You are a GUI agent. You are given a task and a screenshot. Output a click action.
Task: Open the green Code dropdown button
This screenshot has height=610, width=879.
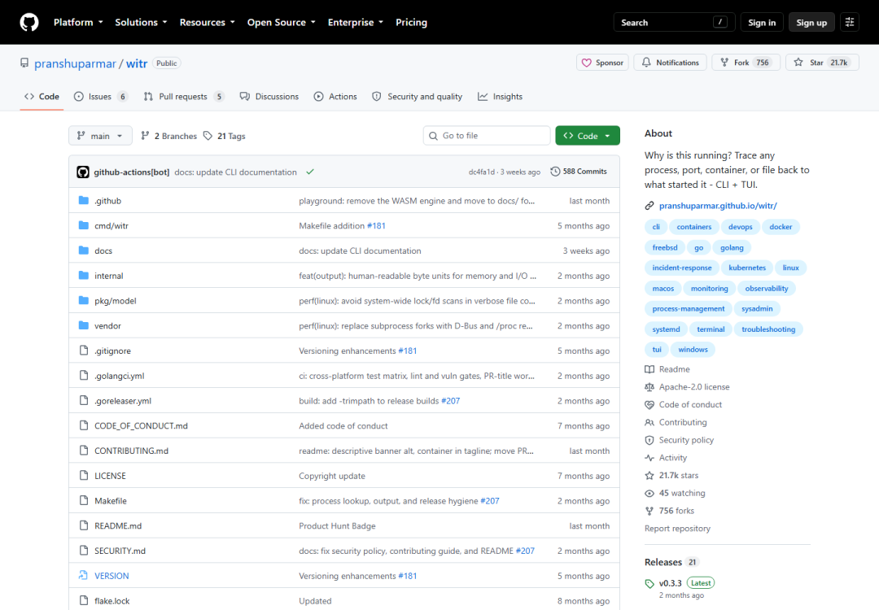[x=587, y=136]
